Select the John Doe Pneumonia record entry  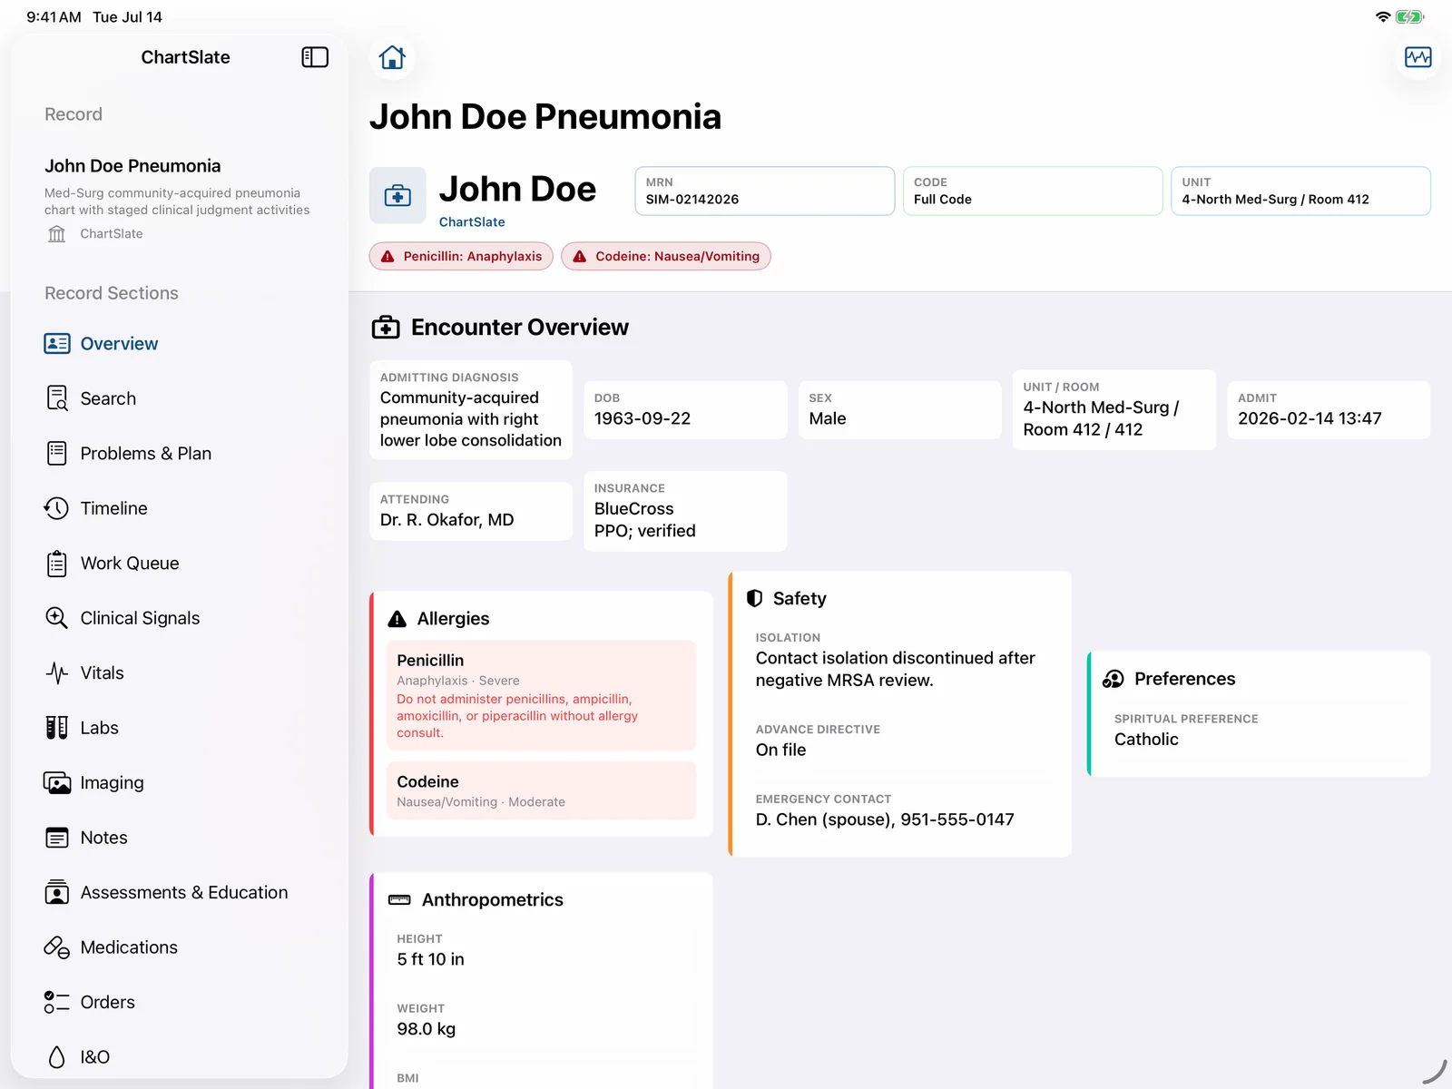tap(178, 200)
